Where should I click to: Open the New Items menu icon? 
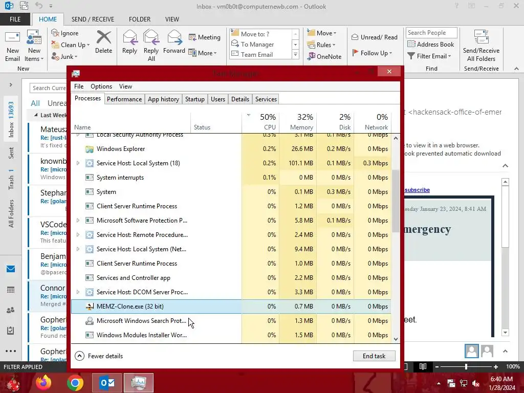pos(34,38)
